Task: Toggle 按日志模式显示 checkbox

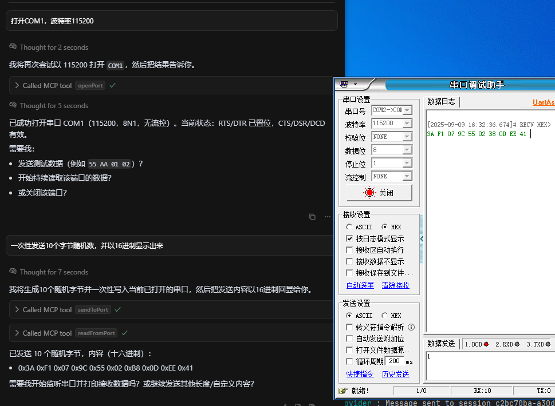Action: click(349, 238)
